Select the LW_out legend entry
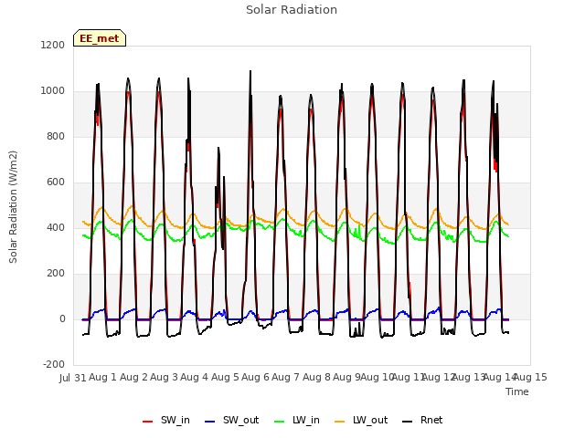 (361, 420)
